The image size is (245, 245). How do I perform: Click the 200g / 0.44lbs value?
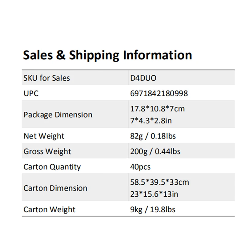coord(155,151)
